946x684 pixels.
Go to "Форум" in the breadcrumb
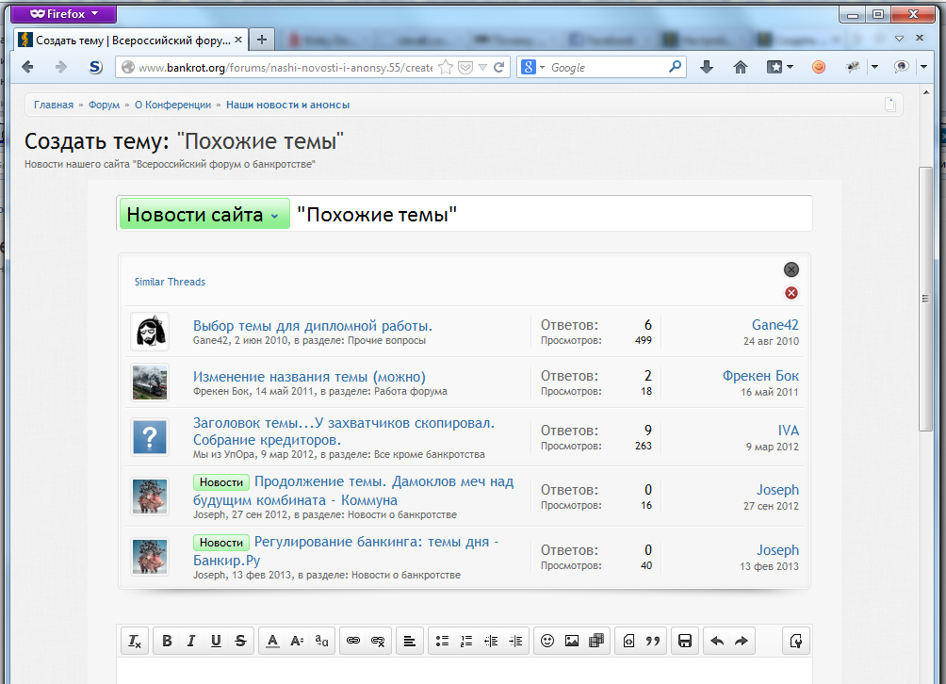104,105
